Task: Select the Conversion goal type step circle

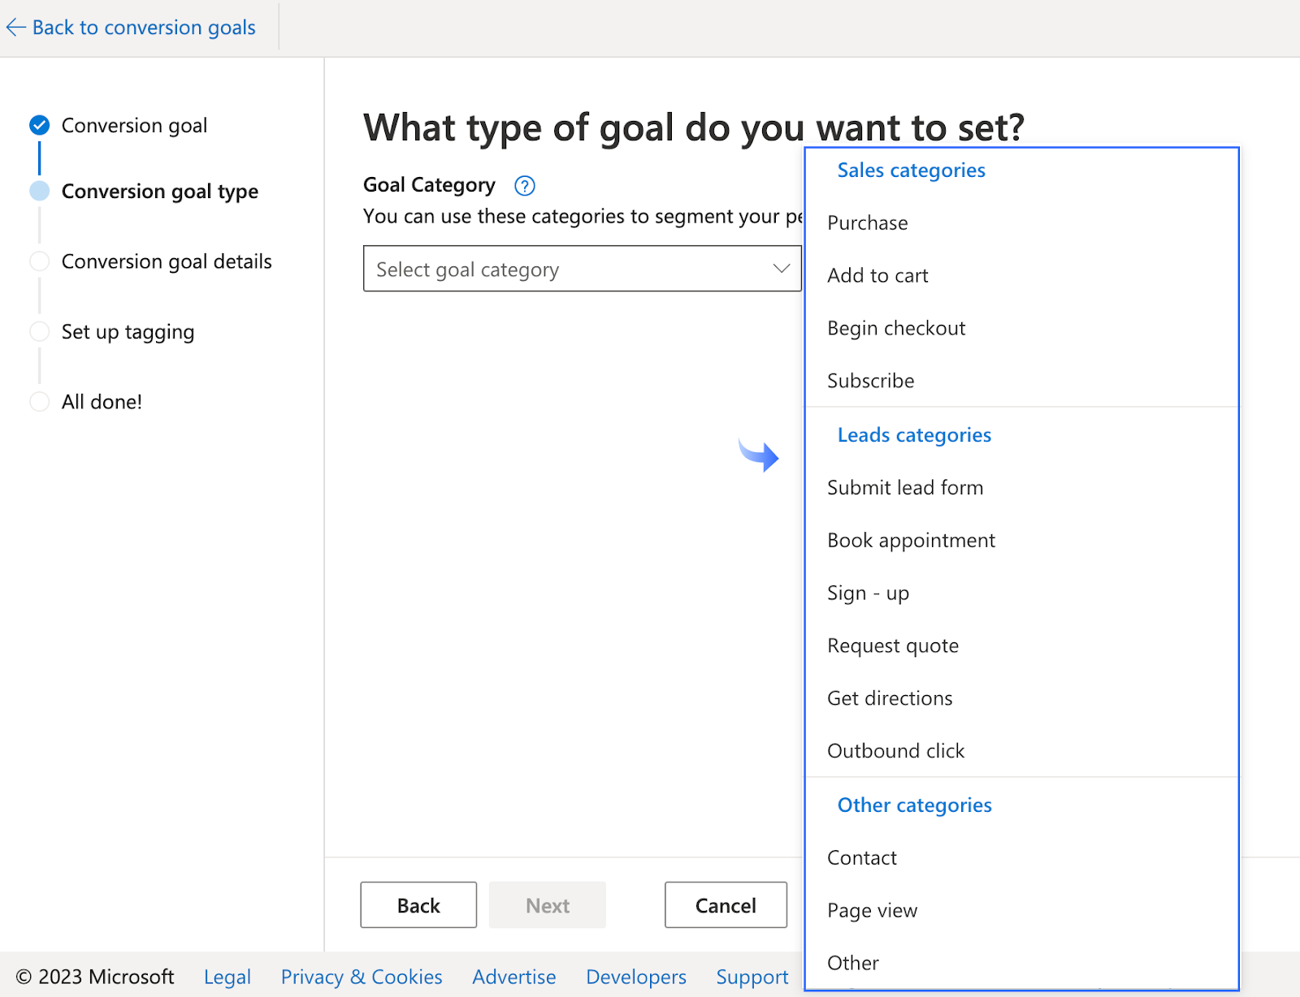Action: 39,191
